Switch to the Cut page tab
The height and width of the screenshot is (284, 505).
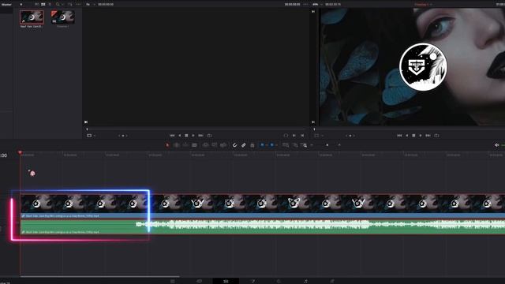click(x=200, y=281)
